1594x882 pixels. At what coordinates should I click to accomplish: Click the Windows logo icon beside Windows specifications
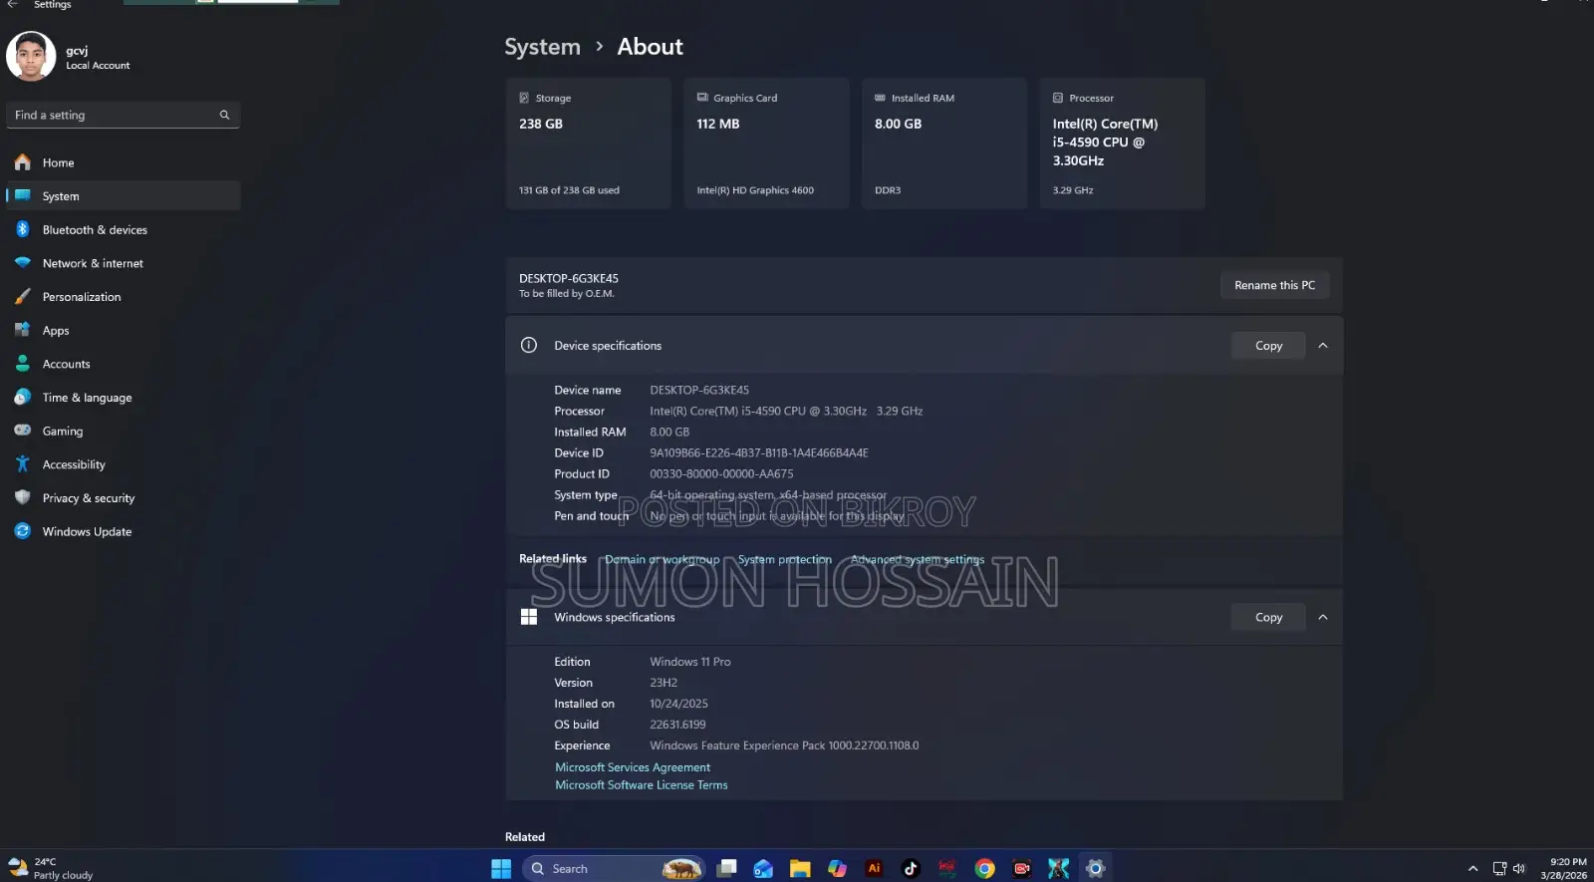[x=529, y=617]
